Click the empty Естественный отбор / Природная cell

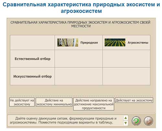pyautogui.click(x=79, y=59)
